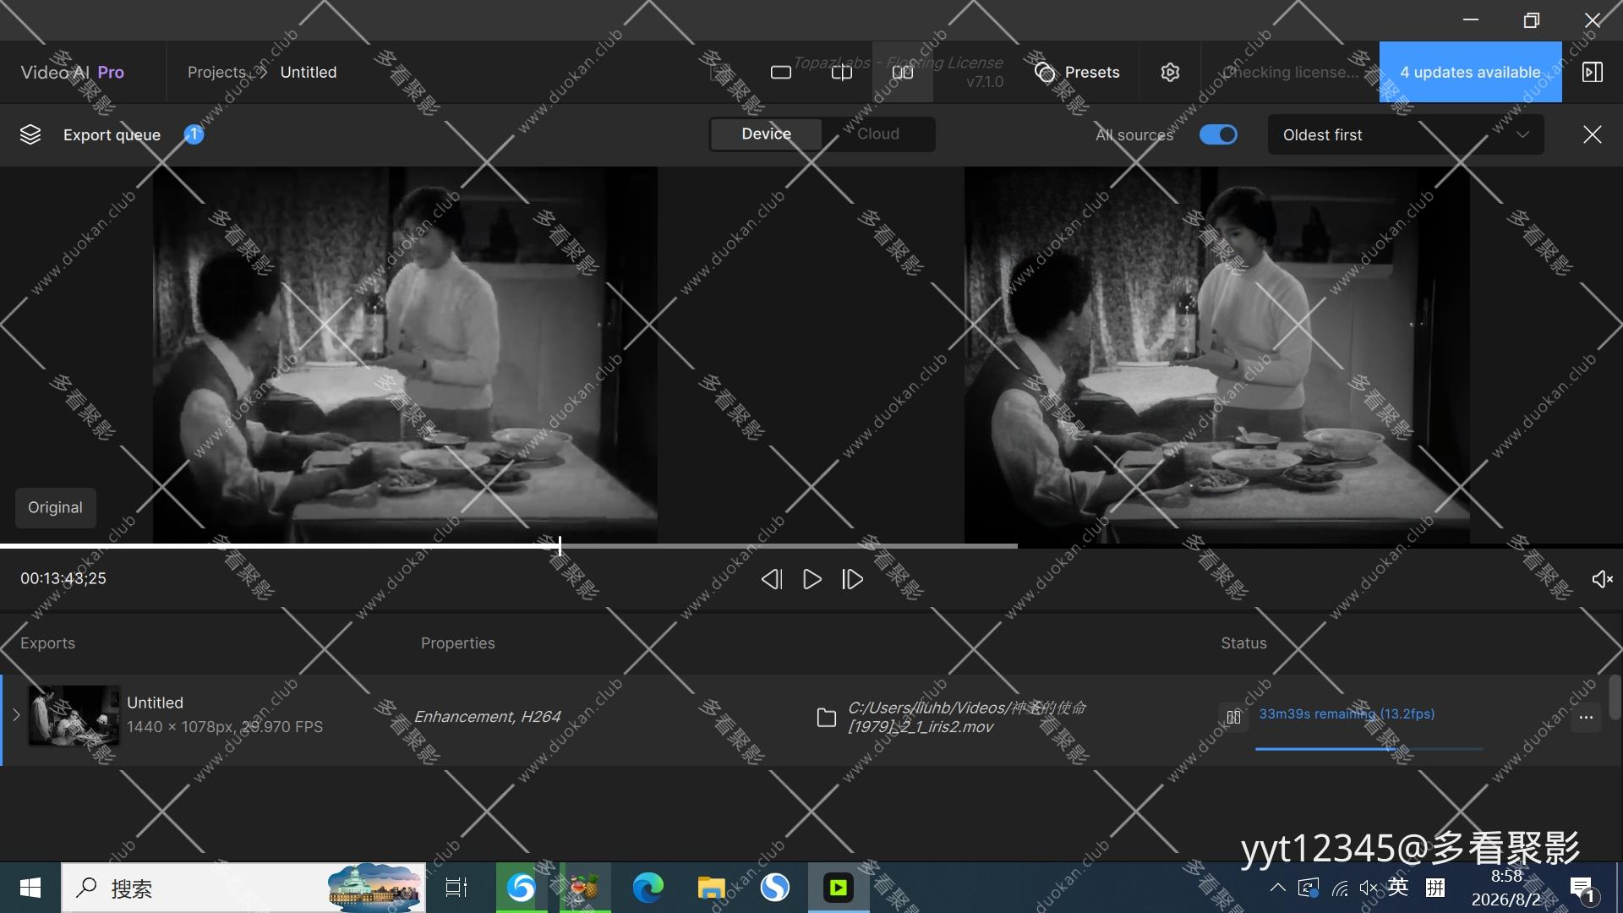Click the timecode 00:13:43;25
This screenshot has width=1623, height=913.
(63, 579)
